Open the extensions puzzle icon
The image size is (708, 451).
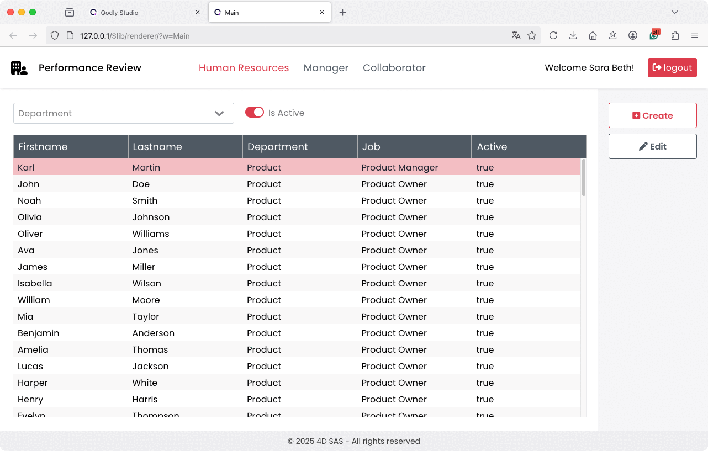pyautogui.click(x=675, y=35)
